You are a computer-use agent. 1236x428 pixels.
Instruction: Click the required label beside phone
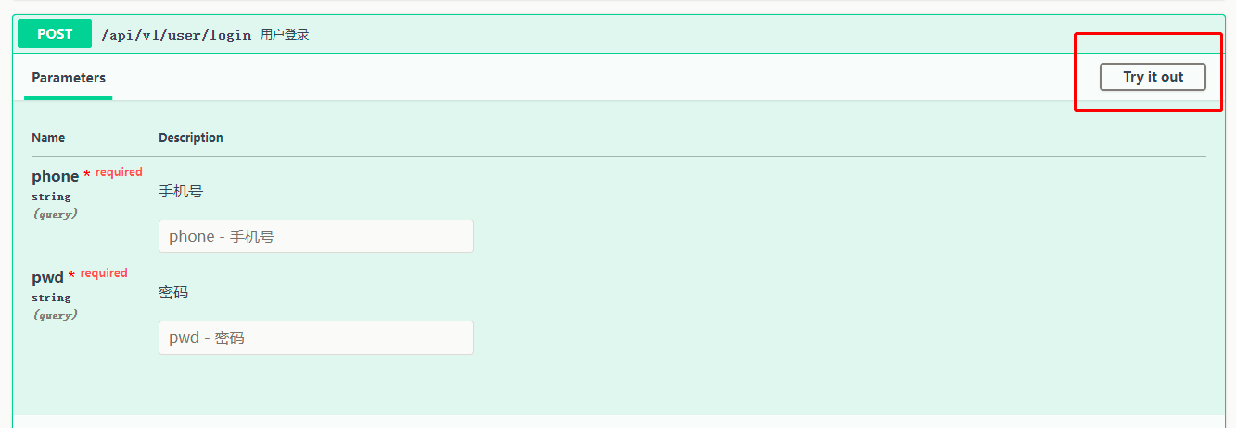click(119, 172)
